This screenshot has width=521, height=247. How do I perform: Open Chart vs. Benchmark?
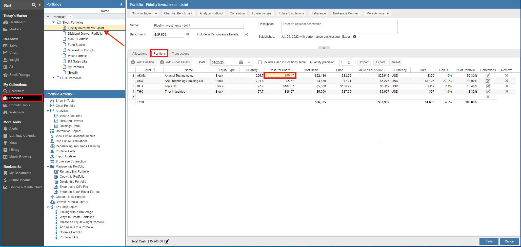(x=178, y=13)
